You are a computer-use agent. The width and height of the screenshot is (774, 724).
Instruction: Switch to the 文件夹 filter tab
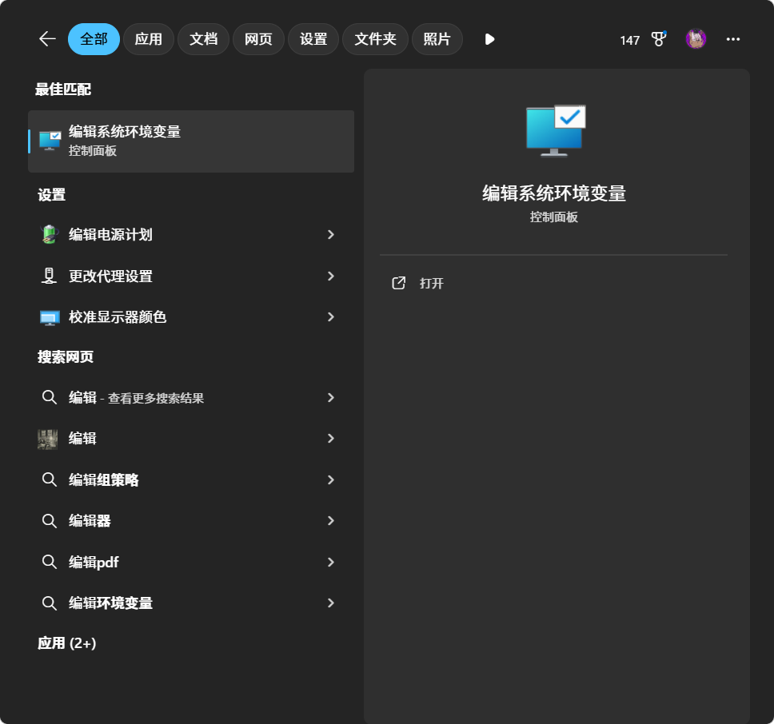375,39
